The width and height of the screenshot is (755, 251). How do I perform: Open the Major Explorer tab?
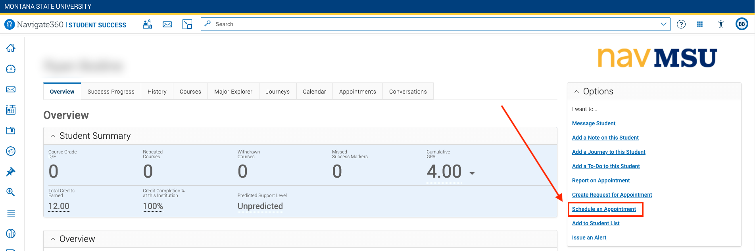[x=233, y=92]
